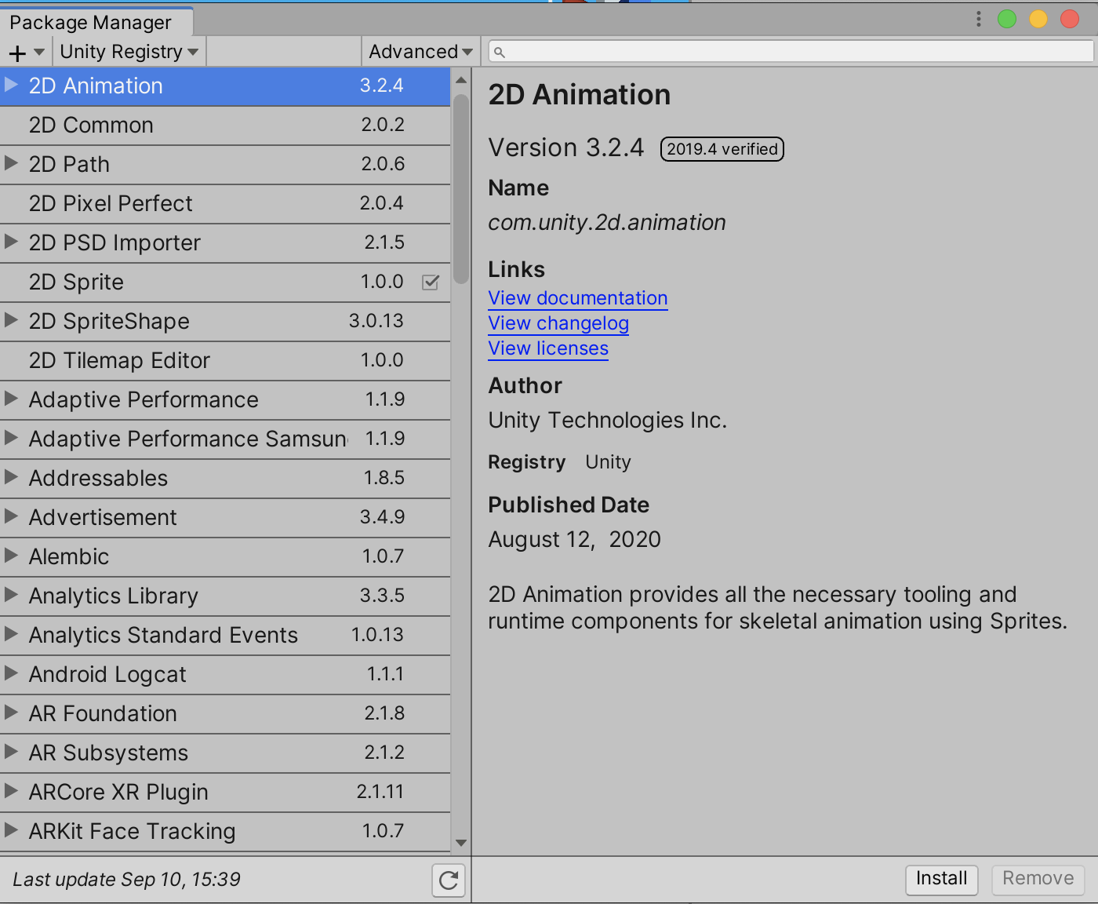
Task: Open the three-dot window options menu
Action: 978,19
